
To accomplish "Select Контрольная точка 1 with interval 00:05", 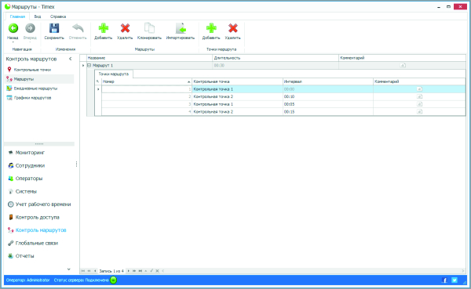I will (237, 104).
